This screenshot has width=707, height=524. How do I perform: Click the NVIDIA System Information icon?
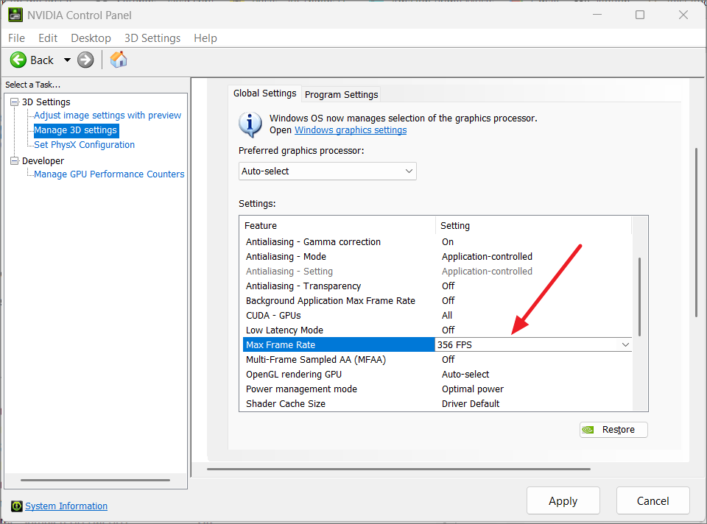[17, 506]
